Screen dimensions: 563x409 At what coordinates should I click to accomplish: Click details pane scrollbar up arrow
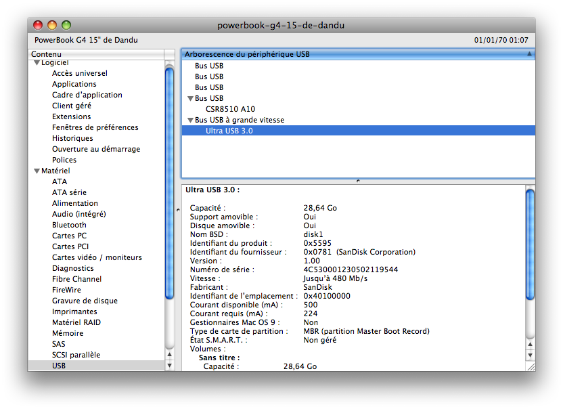[530, 344]
